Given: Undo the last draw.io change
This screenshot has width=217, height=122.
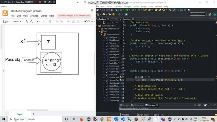Looking at the screenshot, I should tap(38, 21).
